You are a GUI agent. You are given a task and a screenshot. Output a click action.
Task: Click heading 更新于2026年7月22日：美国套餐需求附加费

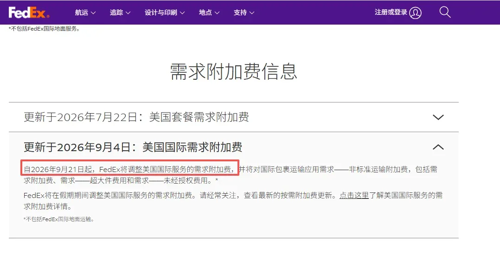click(136, 117)
